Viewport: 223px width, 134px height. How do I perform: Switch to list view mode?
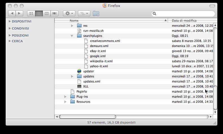pyautogui.click(x=39, y=14)
